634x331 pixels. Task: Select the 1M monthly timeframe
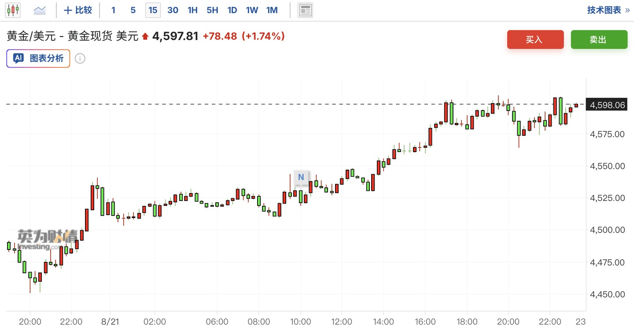[272, 10]
